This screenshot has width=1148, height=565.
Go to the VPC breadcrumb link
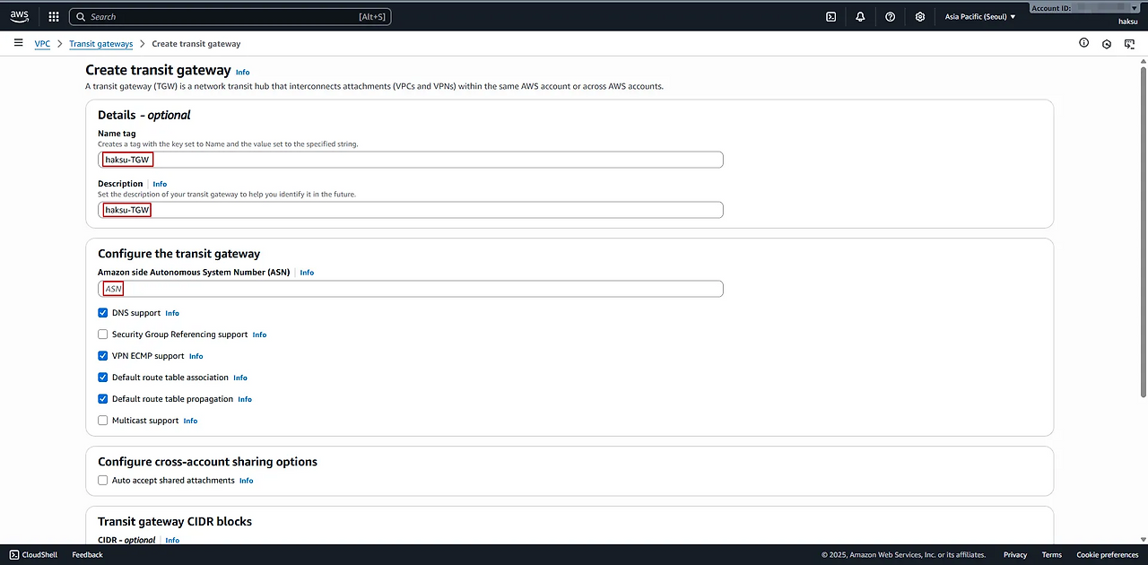pos(42,44)
